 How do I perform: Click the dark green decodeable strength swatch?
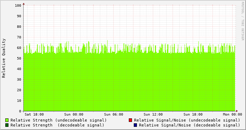(x=7, y=125)
